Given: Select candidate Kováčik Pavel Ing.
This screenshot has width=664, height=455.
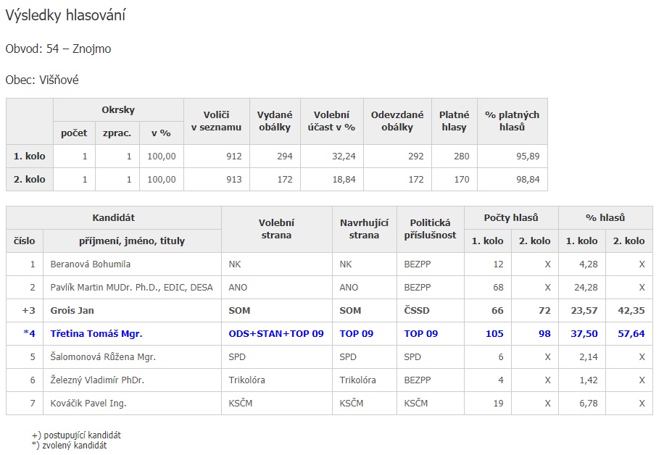Looking at the screenshot, I should click(x=88, y=404).
